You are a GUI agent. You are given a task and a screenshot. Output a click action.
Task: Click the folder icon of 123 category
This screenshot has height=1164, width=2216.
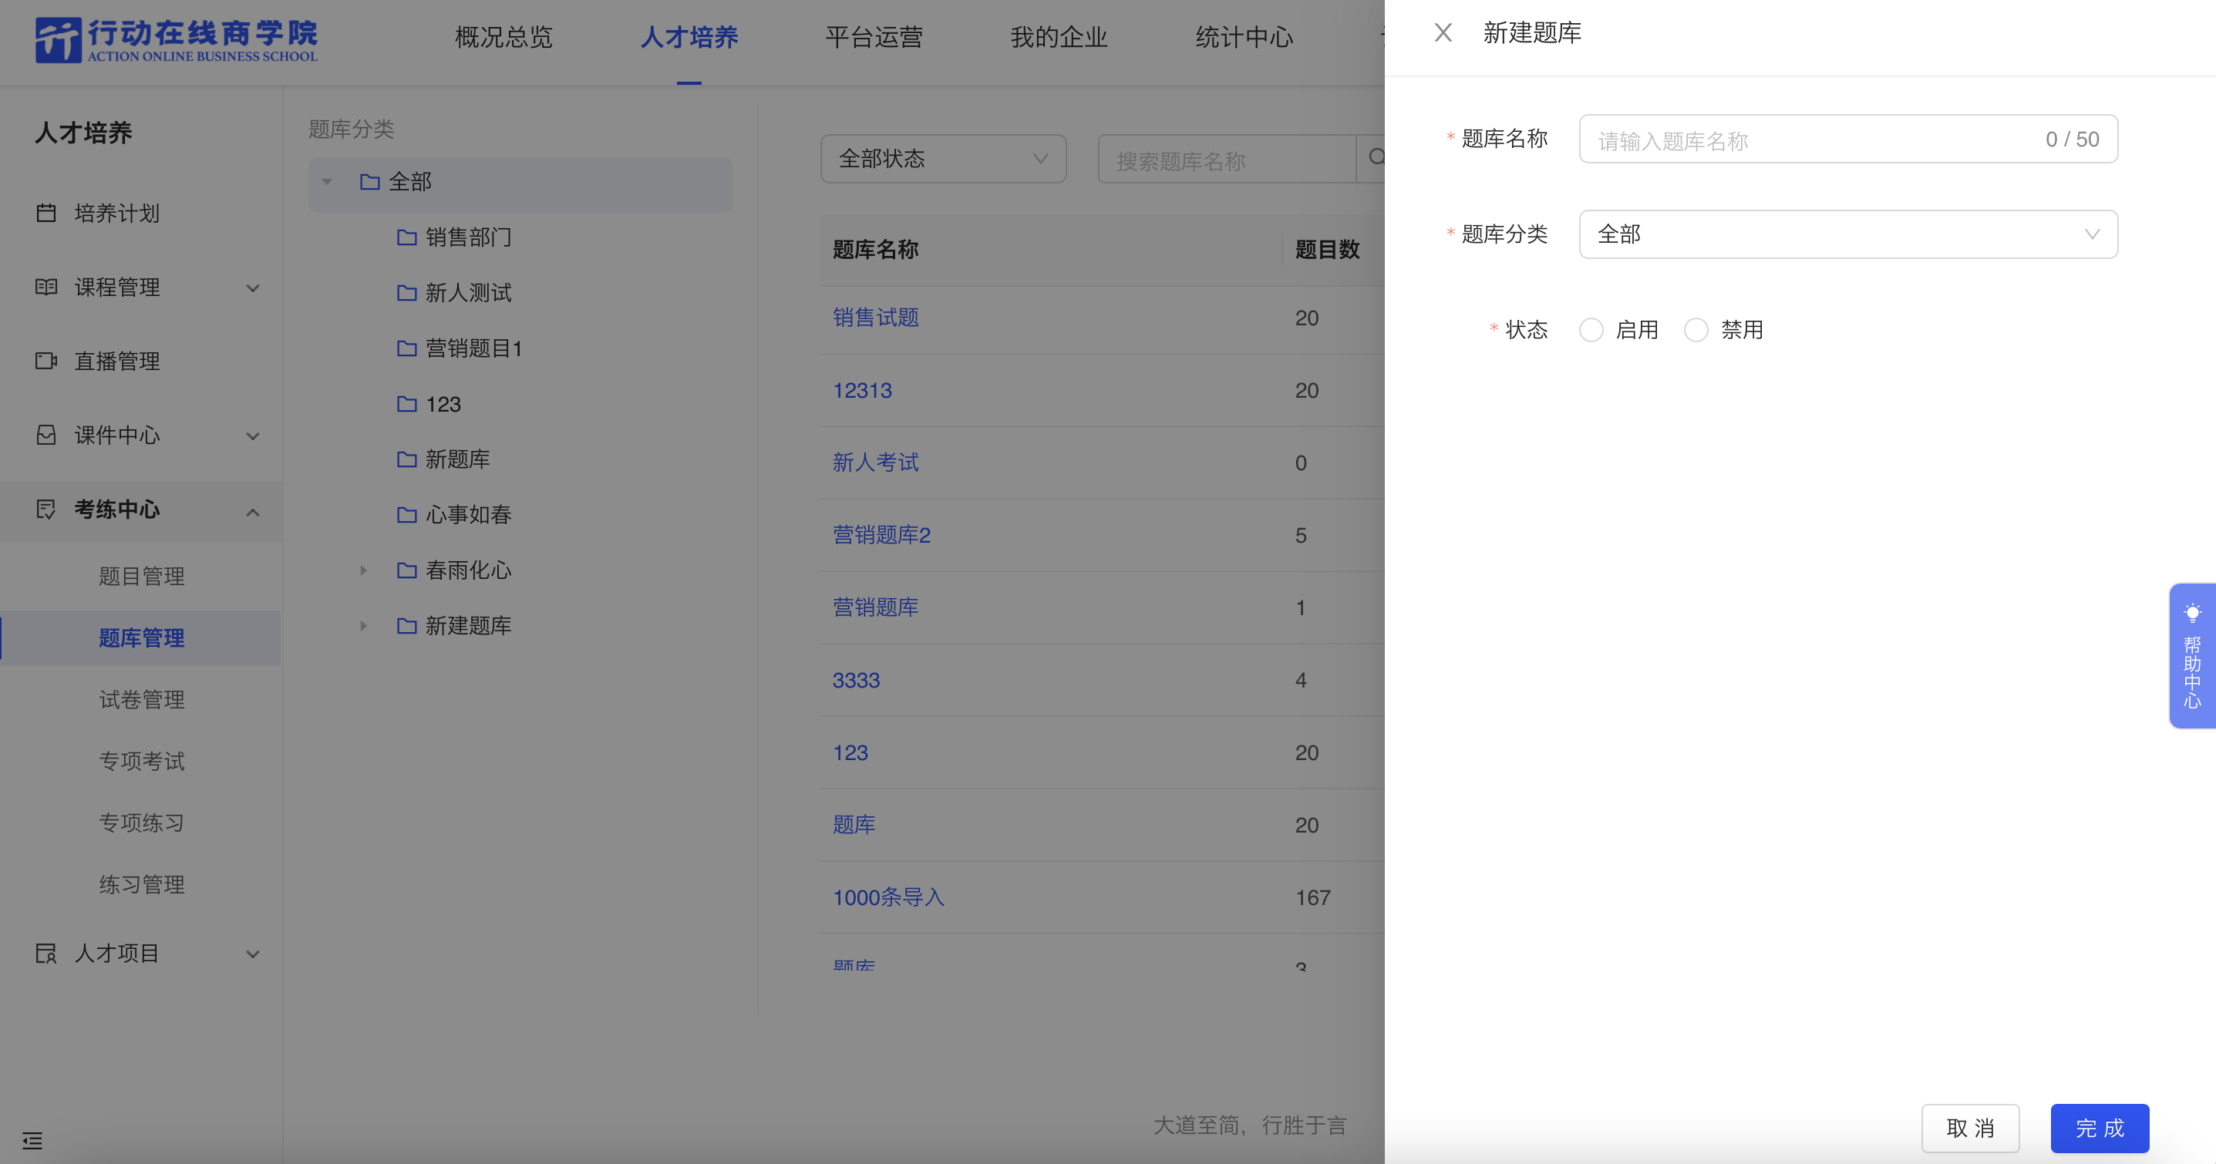coord(407,403)
